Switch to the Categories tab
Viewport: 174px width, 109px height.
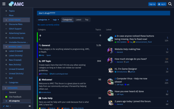coord(67,20)
